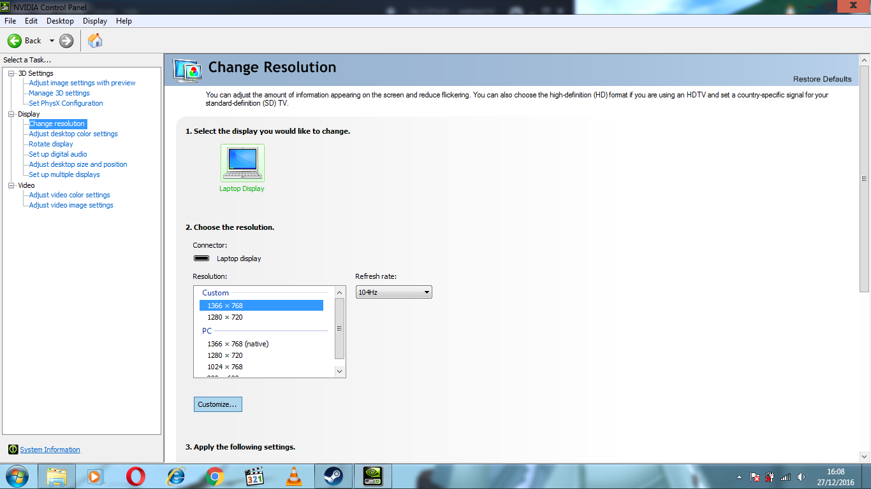Launch Windows Media Player from the taskbar
The width and height of the screenshot is (871, 489).
click(x=94, y=476)
